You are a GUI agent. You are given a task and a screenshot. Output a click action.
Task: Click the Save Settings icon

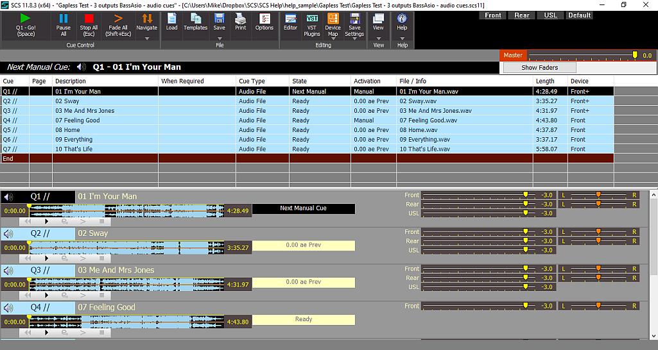pyautogui.click(x=354, y=18)
